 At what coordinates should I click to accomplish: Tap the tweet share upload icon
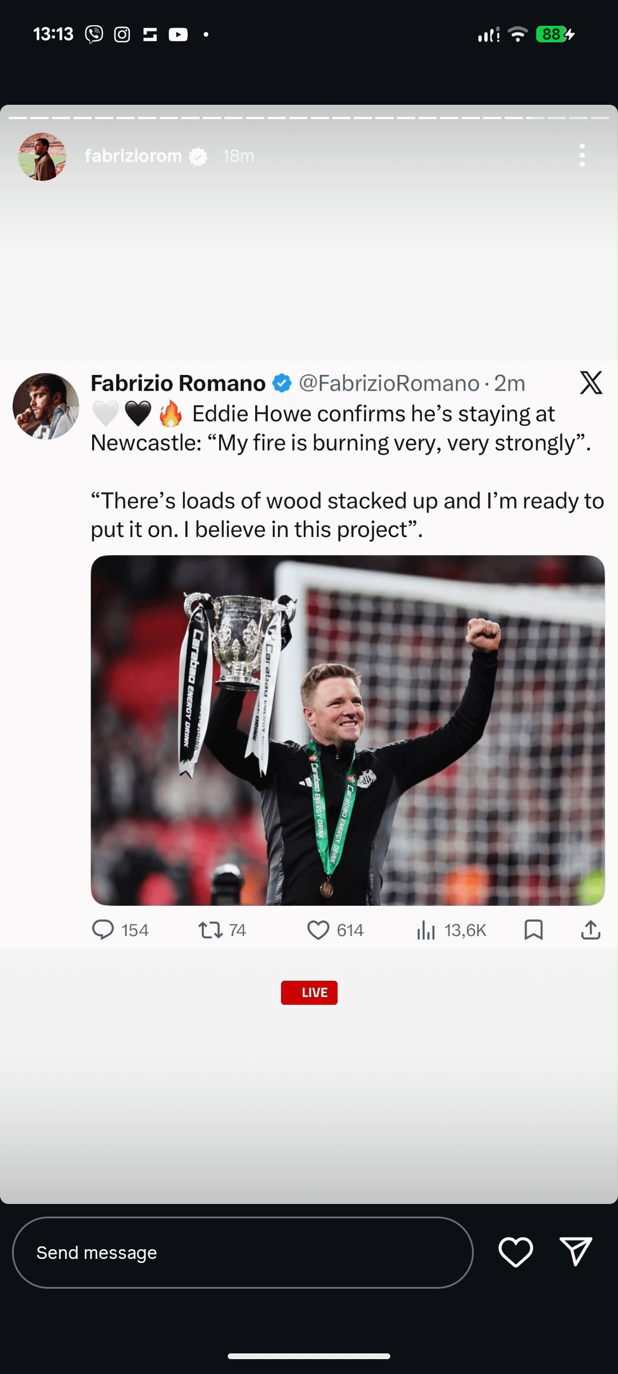[591, 930]
